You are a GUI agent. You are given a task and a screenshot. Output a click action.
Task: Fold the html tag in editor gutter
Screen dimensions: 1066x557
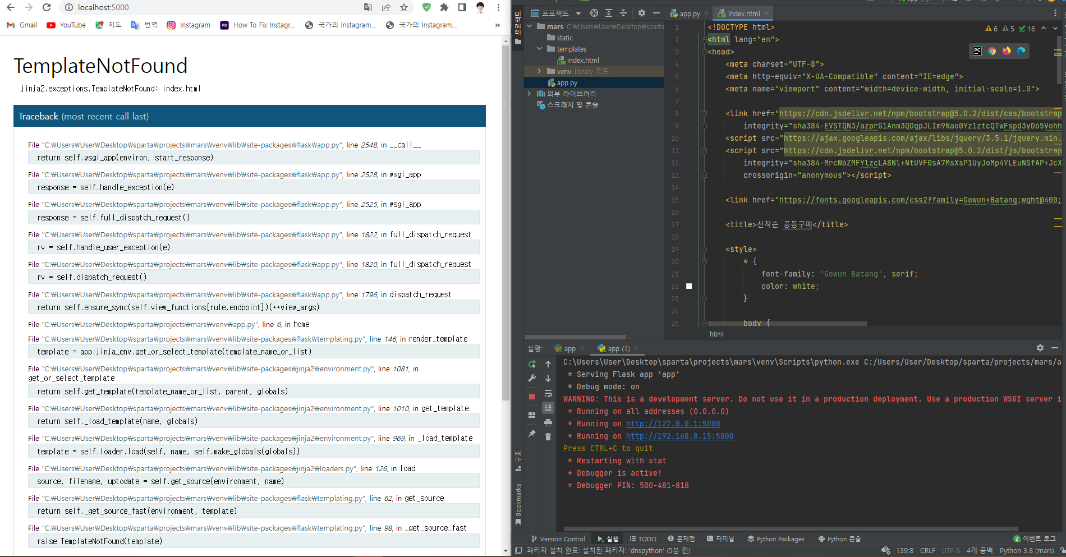(704, 39)
